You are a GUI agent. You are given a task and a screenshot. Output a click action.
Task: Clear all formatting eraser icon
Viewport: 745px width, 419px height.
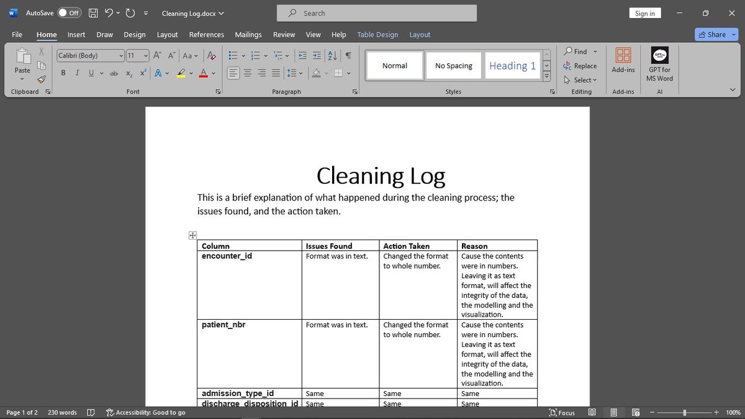click(211, 55)
